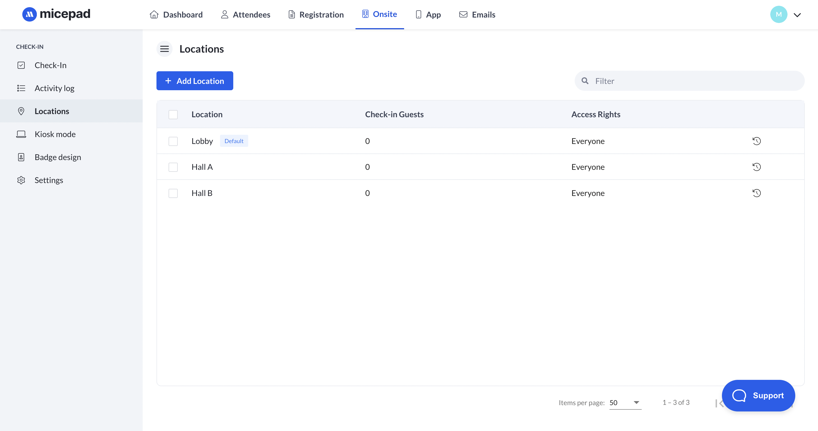Tick the Lobby row checkbox
Screen dimensions: 818x431
coord(173,141)
